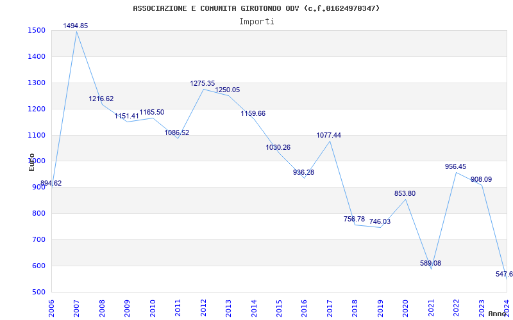Click the 1494.85 data label
513x320 pixels.
[x=76, y=26]
